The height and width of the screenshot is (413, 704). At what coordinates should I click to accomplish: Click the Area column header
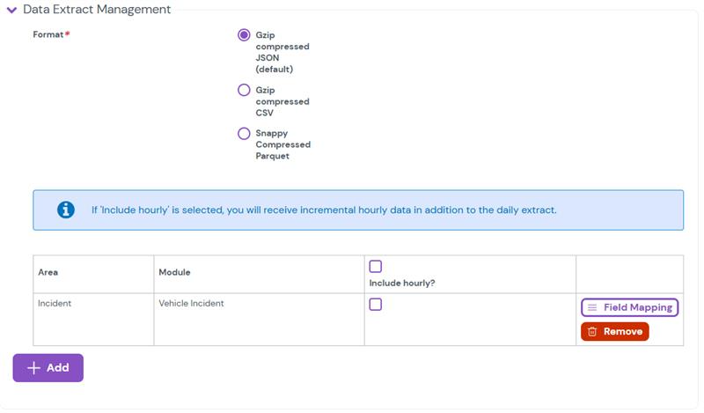tap(48, 273)
